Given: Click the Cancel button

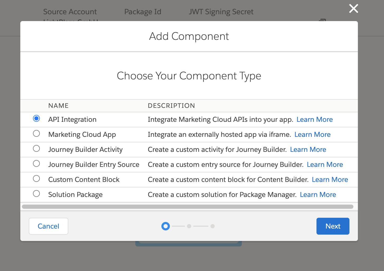Looking at the screenshot, I should tap(49, 226).
